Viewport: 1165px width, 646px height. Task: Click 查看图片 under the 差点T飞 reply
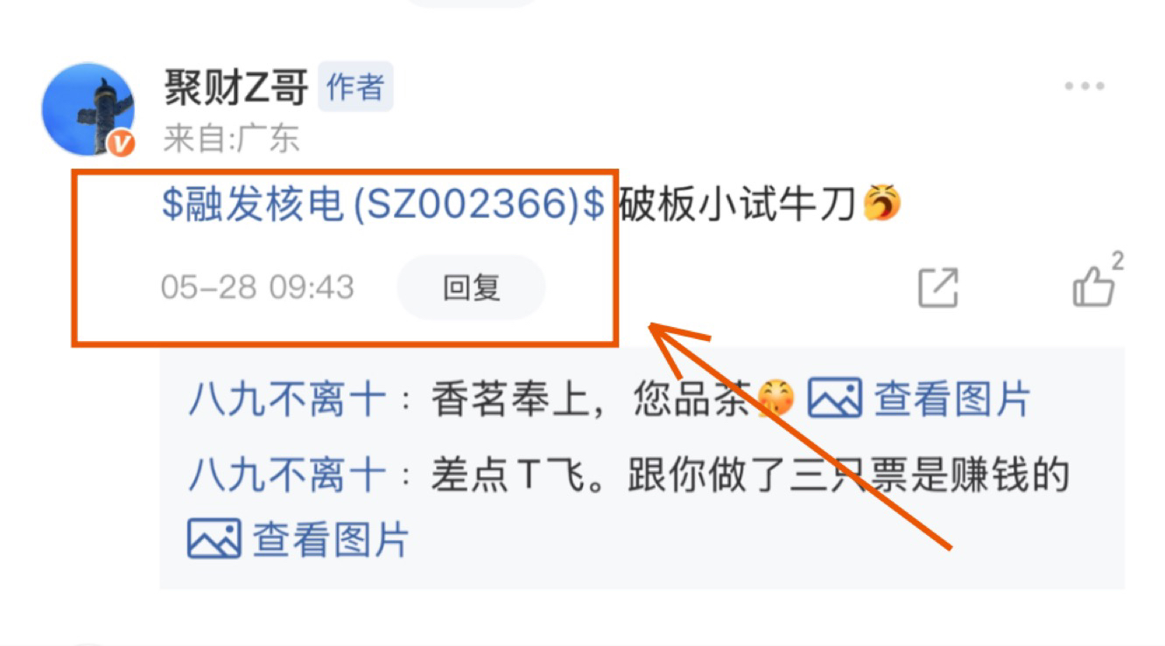tap(331, 540)
